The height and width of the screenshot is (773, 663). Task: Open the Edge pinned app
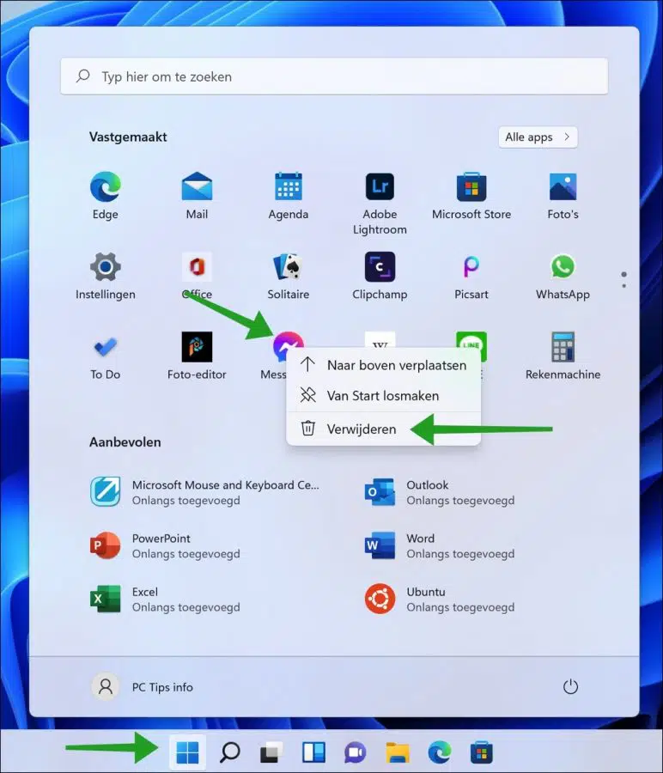(x=105, y=195)
